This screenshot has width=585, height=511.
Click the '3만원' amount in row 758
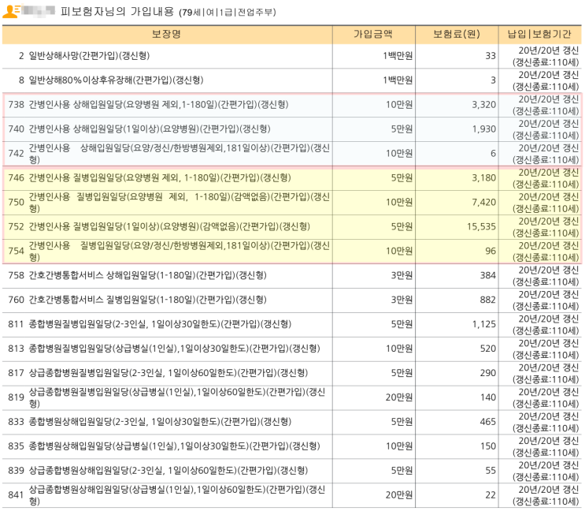tap(402, 275)
